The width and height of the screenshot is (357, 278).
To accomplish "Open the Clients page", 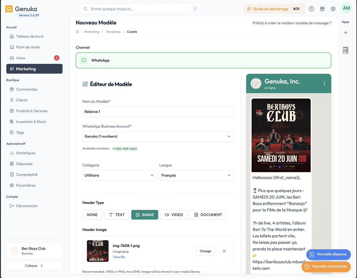I will click(x=34, y=100).
